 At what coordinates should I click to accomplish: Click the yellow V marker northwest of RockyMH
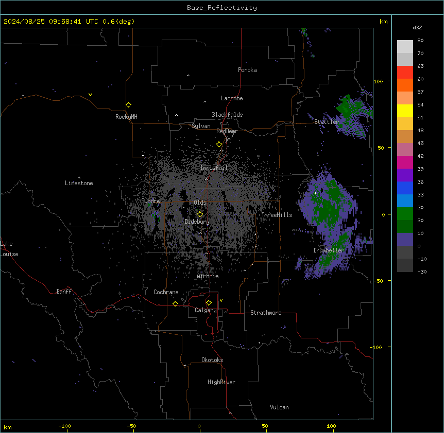coord(90,95)
